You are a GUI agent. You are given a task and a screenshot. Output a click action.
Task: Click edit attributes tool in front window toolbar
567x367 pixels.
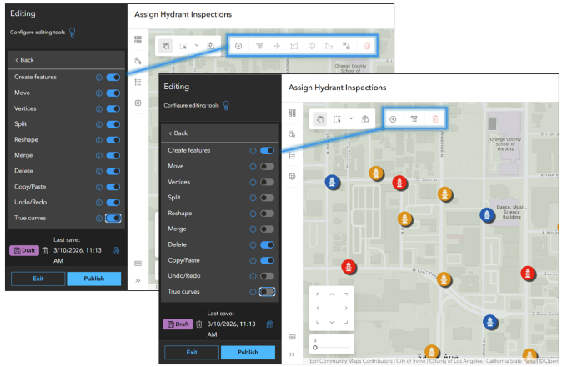click(x=414, y=119)
